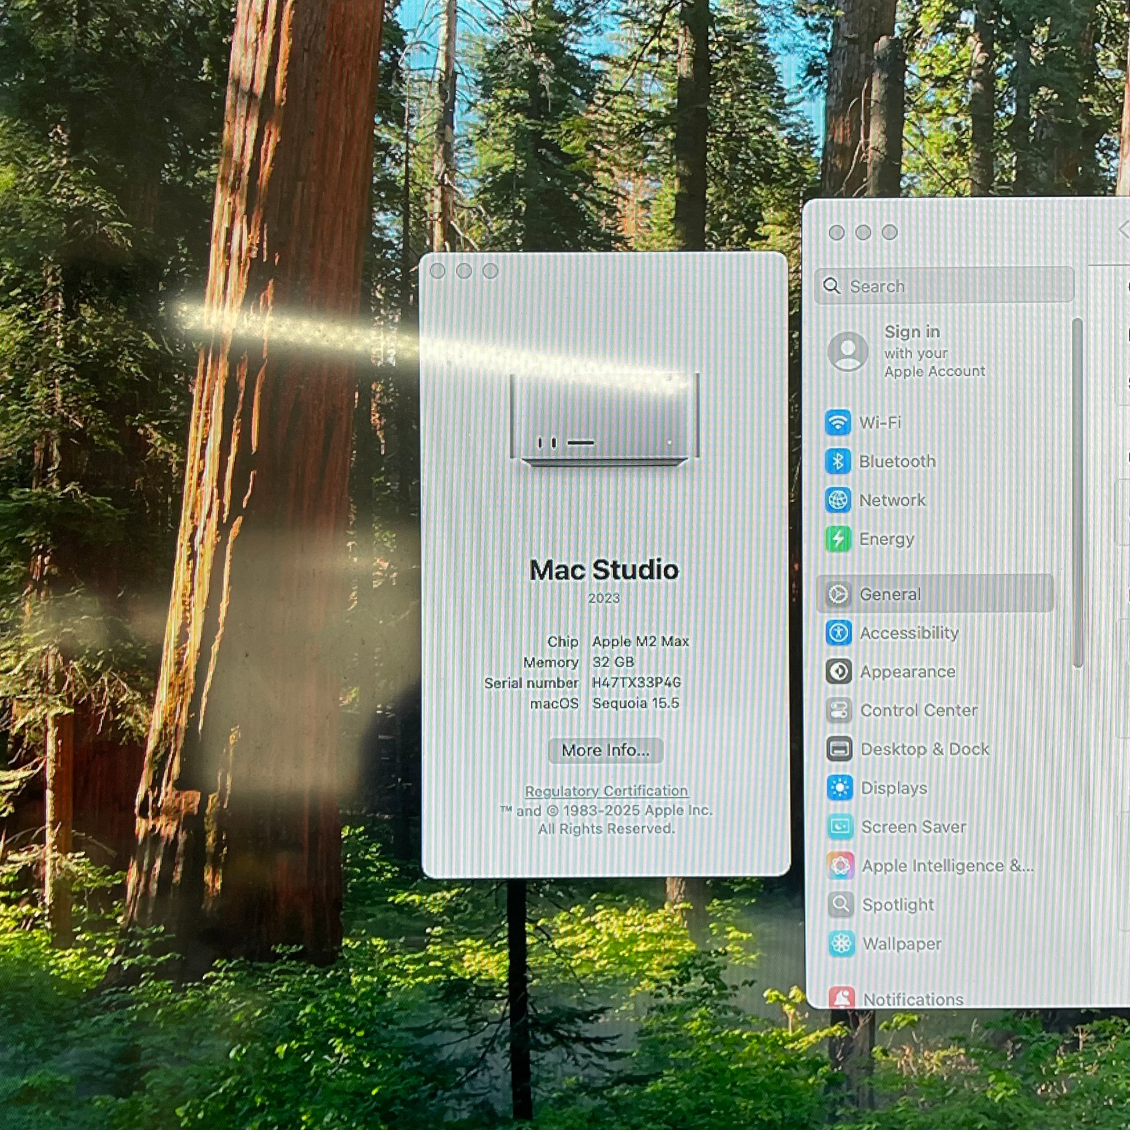
Task: Click the Notifications bell icon
Action: [x=842, y=998]
